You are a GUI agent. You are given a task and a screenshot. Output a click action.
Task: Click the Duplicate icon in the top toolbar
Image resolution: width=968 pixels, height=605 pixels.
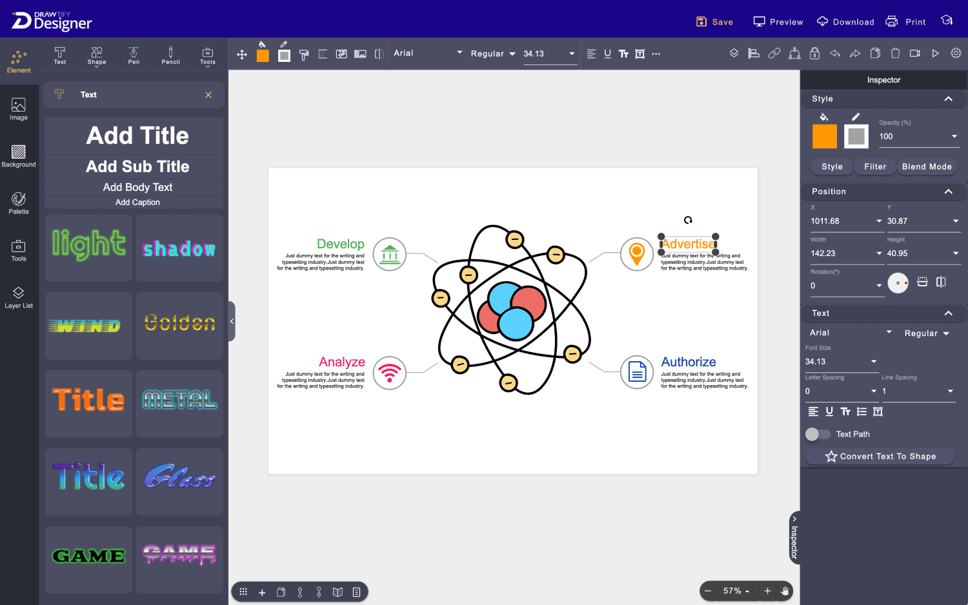(875, 54)
